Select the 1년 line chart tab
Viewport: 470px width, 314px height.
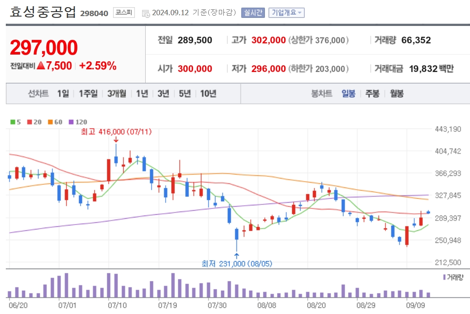coord(142,93)
